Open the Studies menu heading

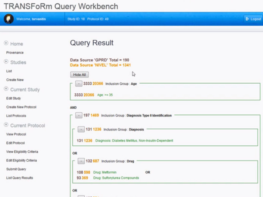pos(18,62)
